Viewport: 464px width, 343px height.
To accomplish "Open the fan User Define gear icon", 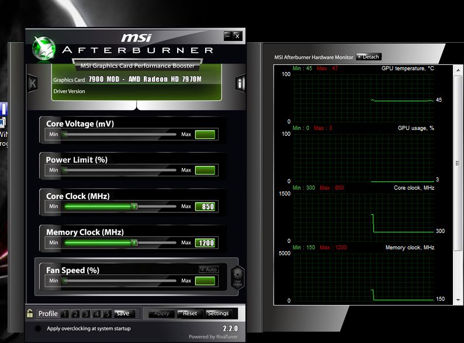I will tap(238, 277).
